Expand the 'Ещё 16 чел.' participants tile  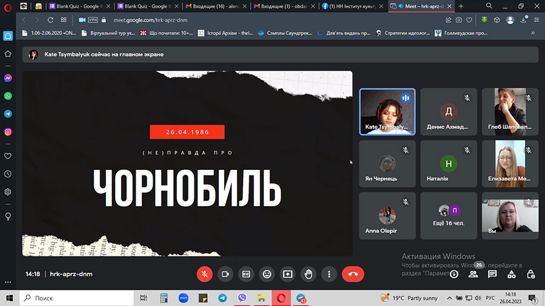449,216
